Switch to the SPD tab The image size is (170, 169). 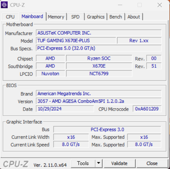point(76,17)
